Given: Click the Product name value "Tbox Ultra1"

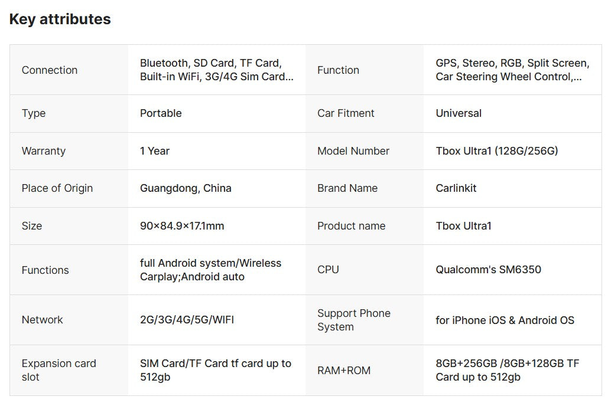Looking at the screenshot, I should click(x=463, y=226).
